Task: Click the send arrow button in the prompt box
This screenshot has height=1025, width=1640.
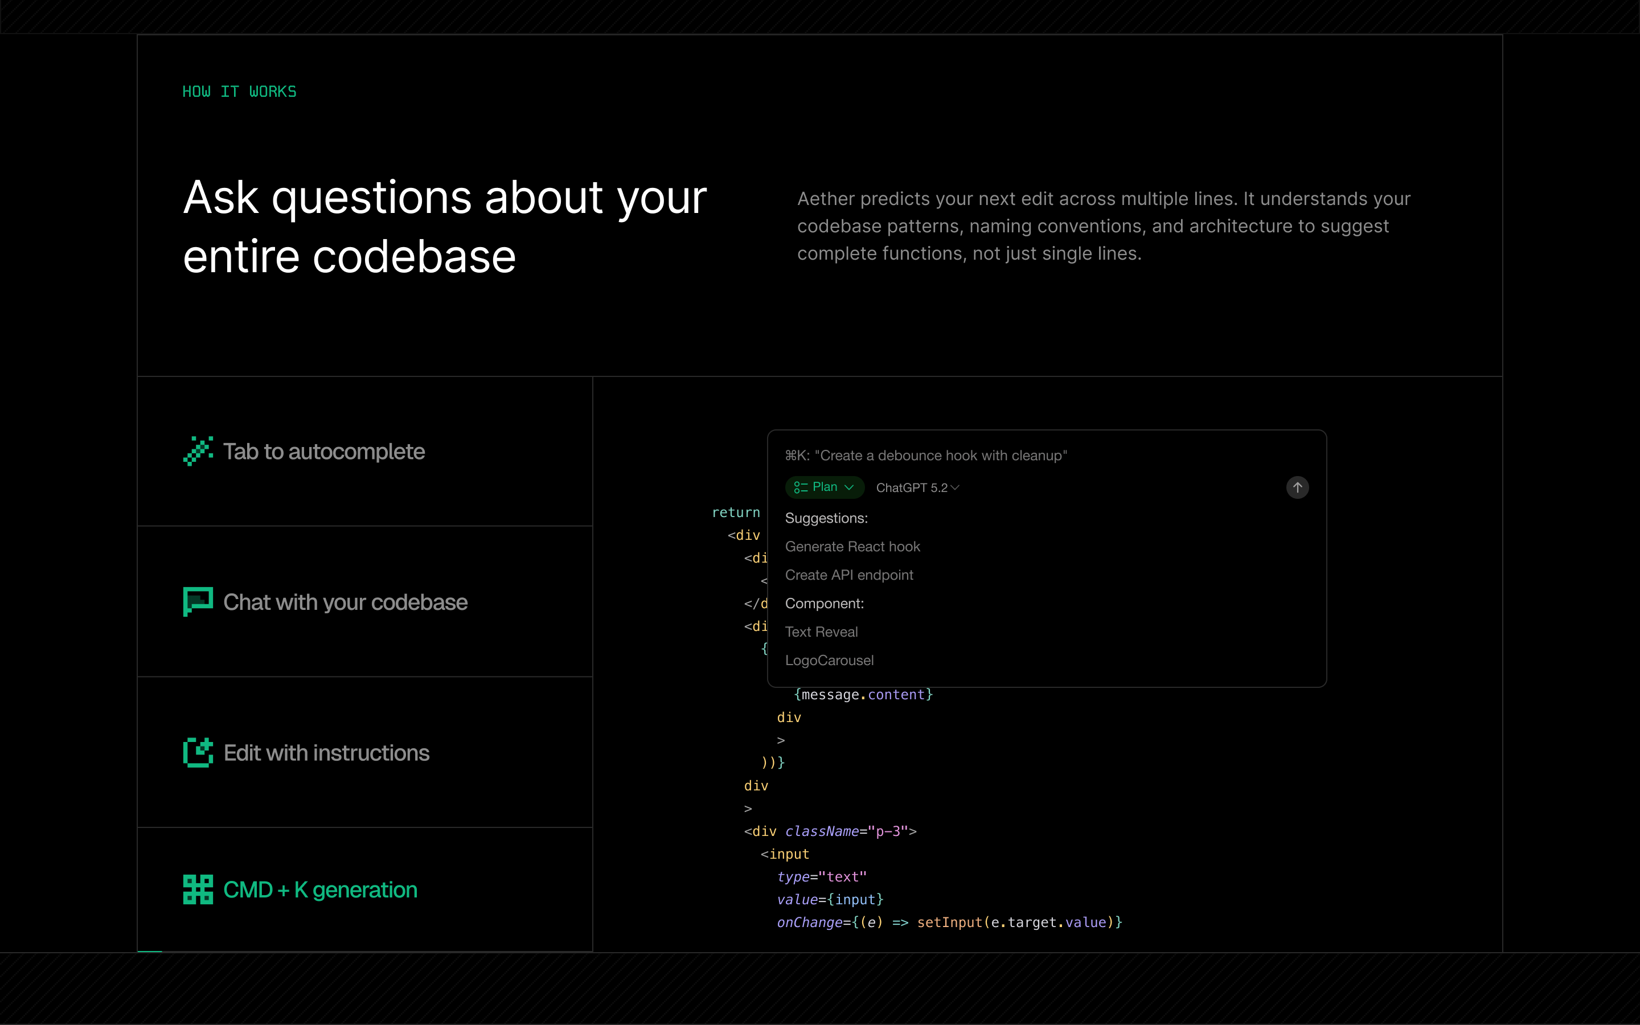Action: [x=1297, y=487]
